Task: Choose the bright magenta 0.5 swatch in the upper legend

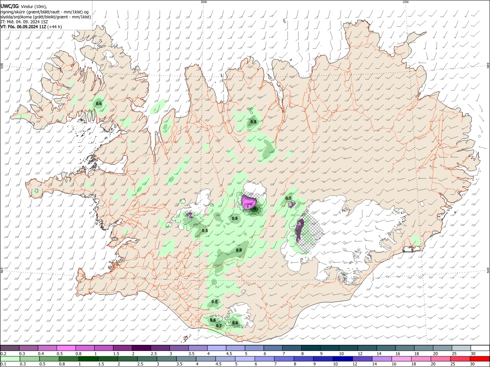Action: click(x=66, y=348)
